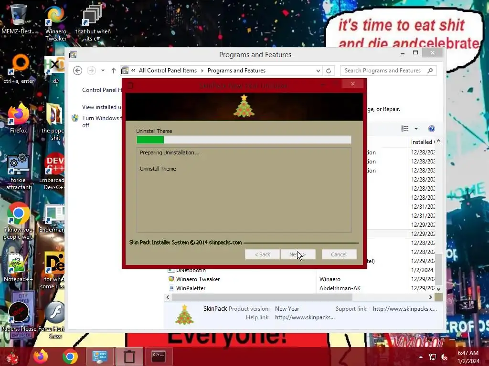Open 'that but when its c#' desktop shortcut

(93, 22)
